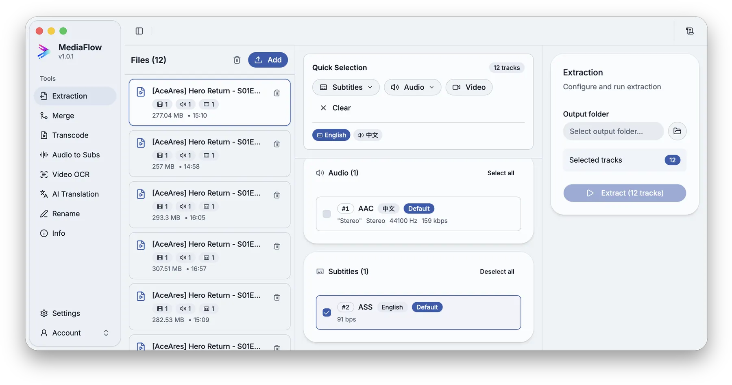732x385 pixels.
Task: Select the 282.53 MB Hero Return file card
Action: 209,307
